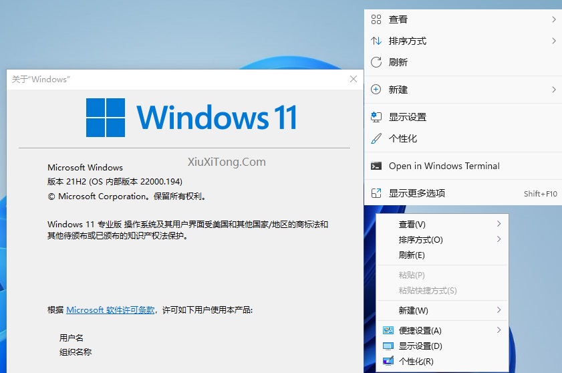This screenshot has height=373, width=562.
Task: Click the Microsoft Windows label
Action: point(85,168)
